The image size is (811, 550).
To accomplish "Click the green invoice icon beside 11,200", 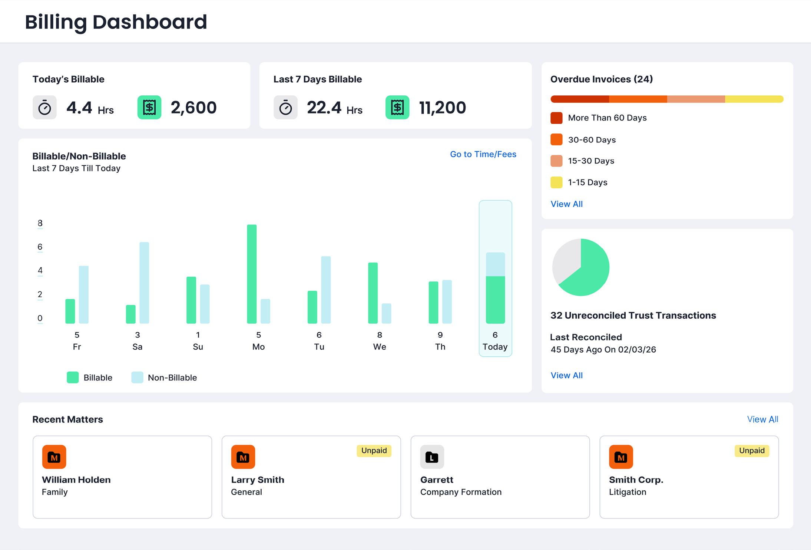I will click(397, 108).
